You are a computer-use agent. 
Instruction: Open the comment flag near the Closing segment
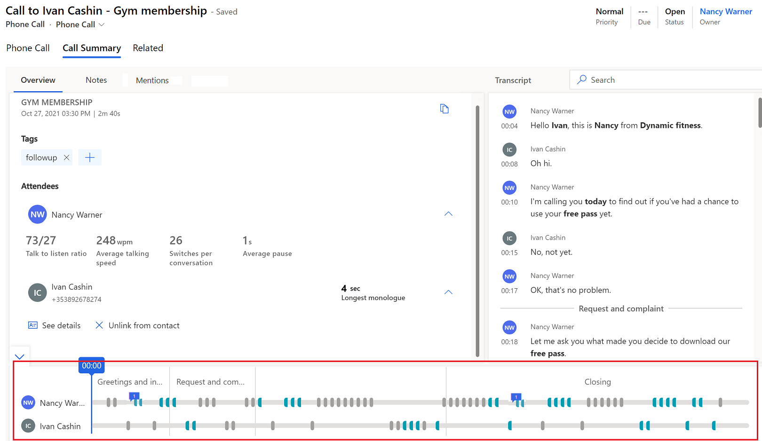coord(516,396)
